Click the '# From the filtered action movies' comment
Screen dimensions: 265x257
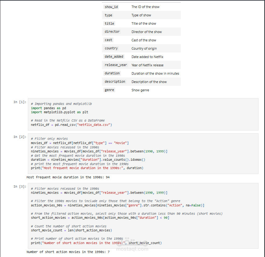[x=127, y=213]
